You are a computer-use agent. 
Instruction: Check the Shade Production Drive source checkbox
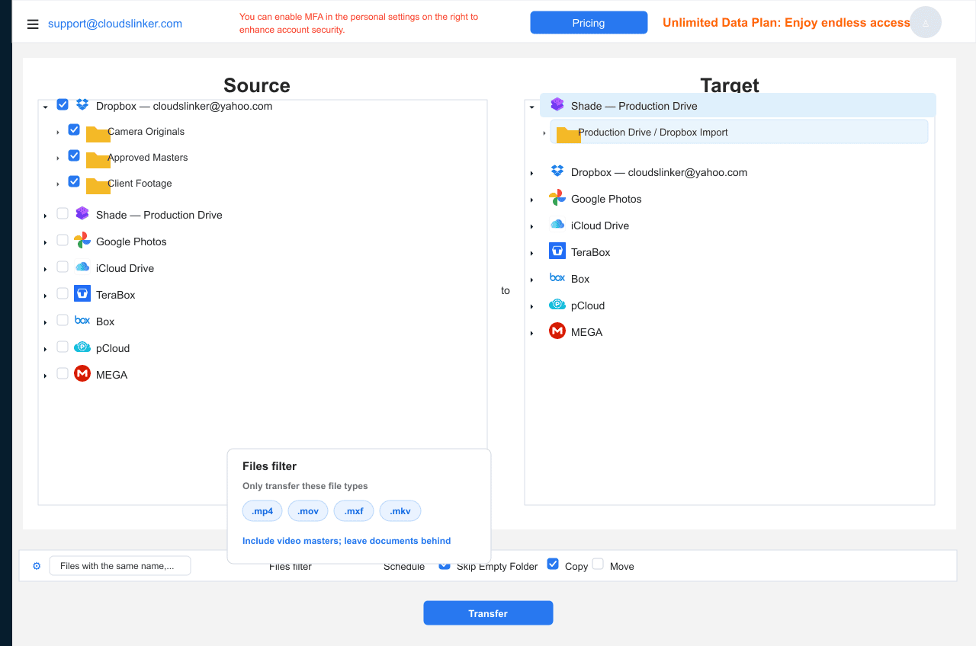click(63, 214)
